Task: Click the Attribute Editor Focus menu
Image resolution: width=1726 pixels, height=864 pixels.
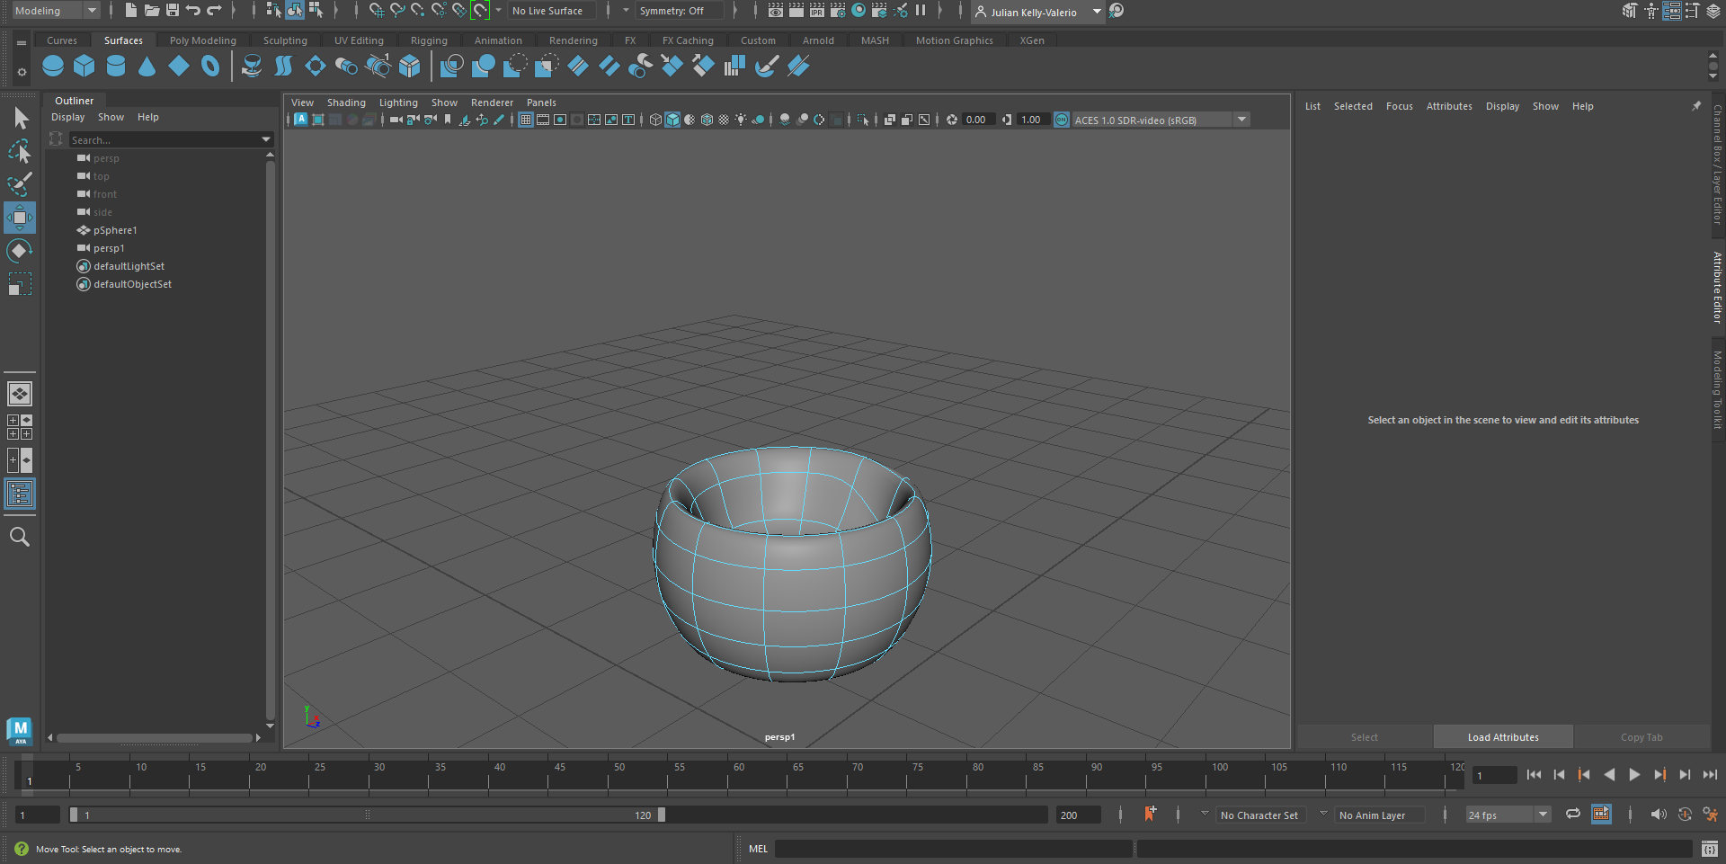Action: click(x=1399, y=106)
